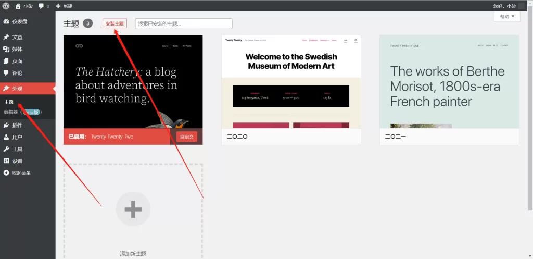533x259 pixels.
Task: Click the 设置 settings icon
Action: [6, 161]
